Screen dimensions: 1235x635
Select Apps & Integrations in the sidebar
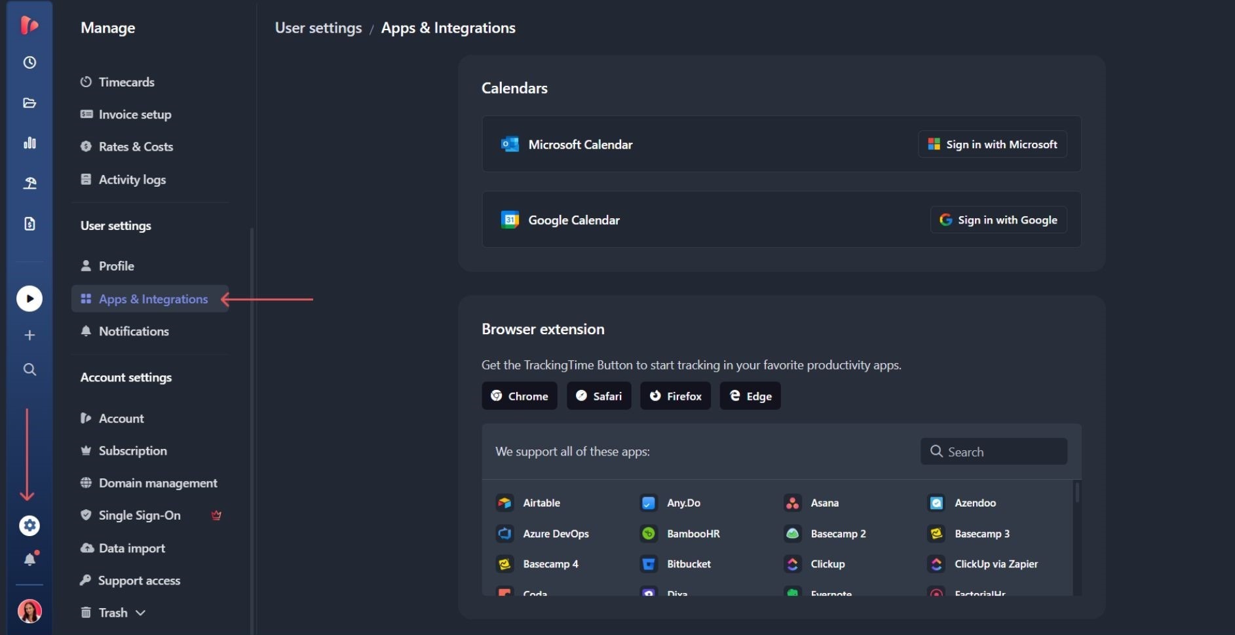[150, 299]
